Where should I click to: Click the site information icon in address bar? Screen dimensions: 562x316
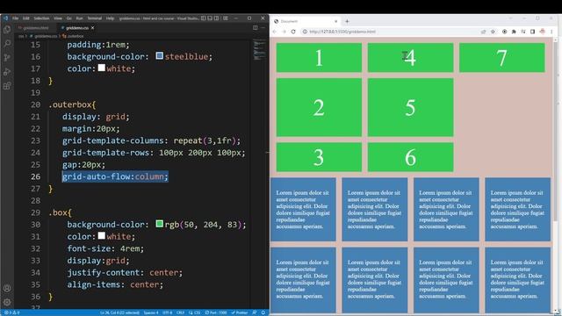[305, 32]
